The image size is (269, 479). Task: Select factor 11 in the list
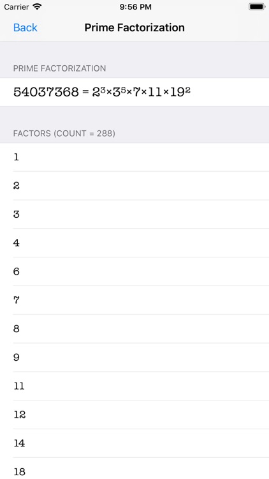[134, 386]
